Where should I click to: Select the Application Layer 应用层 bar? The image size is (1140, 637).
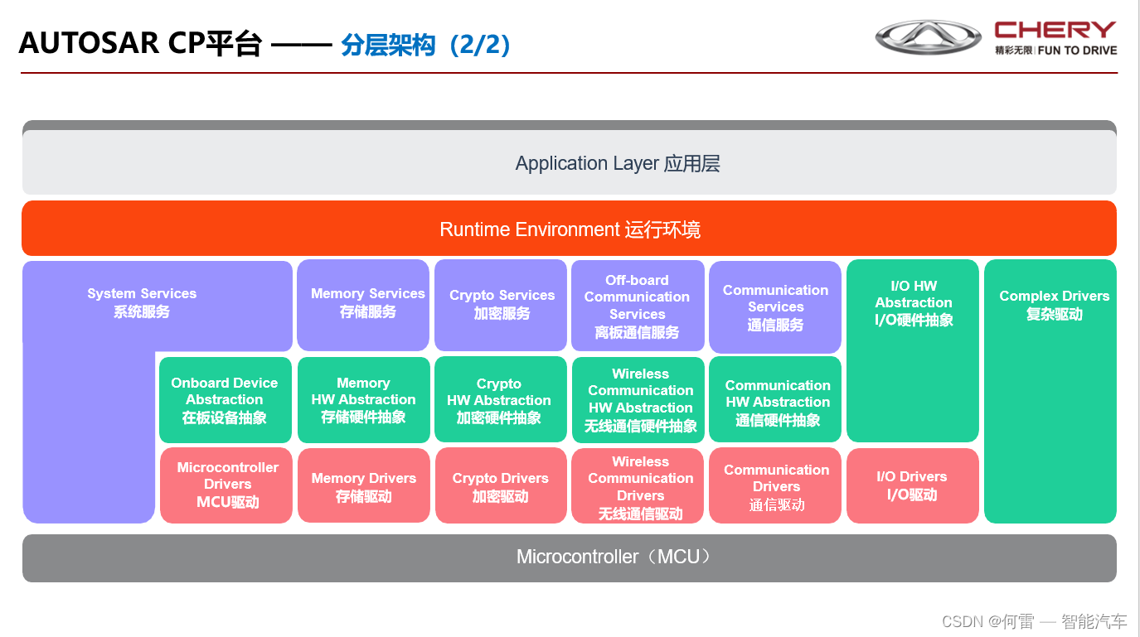pyautogui.click(x=616, y=163)
